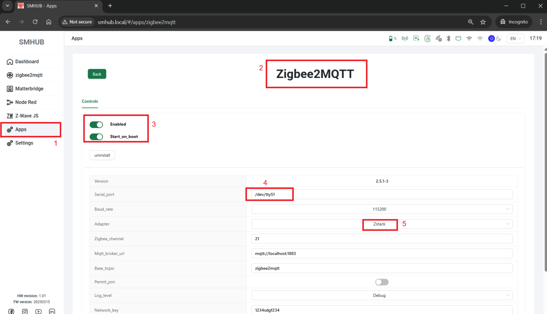Open the EN language selector

pos(515,38)
